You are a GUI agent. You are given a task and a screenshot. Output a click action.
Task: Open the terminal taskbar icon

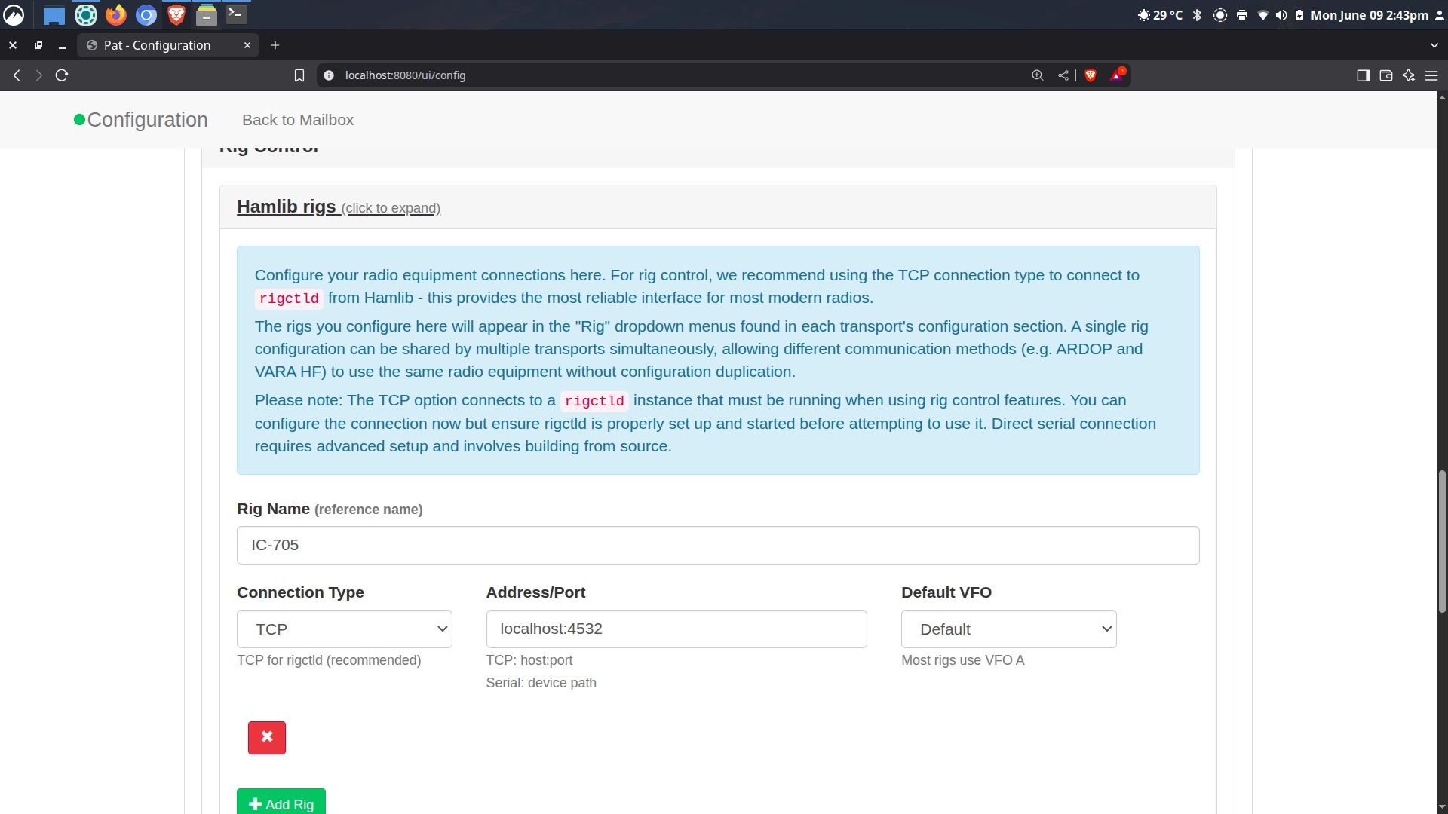[236, 14]
